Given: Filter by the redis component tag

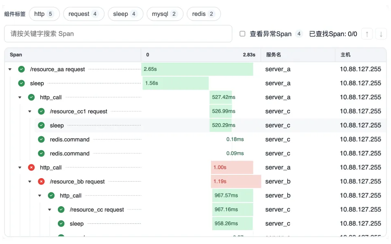Looking at the screenshot, I should (204, 14).
